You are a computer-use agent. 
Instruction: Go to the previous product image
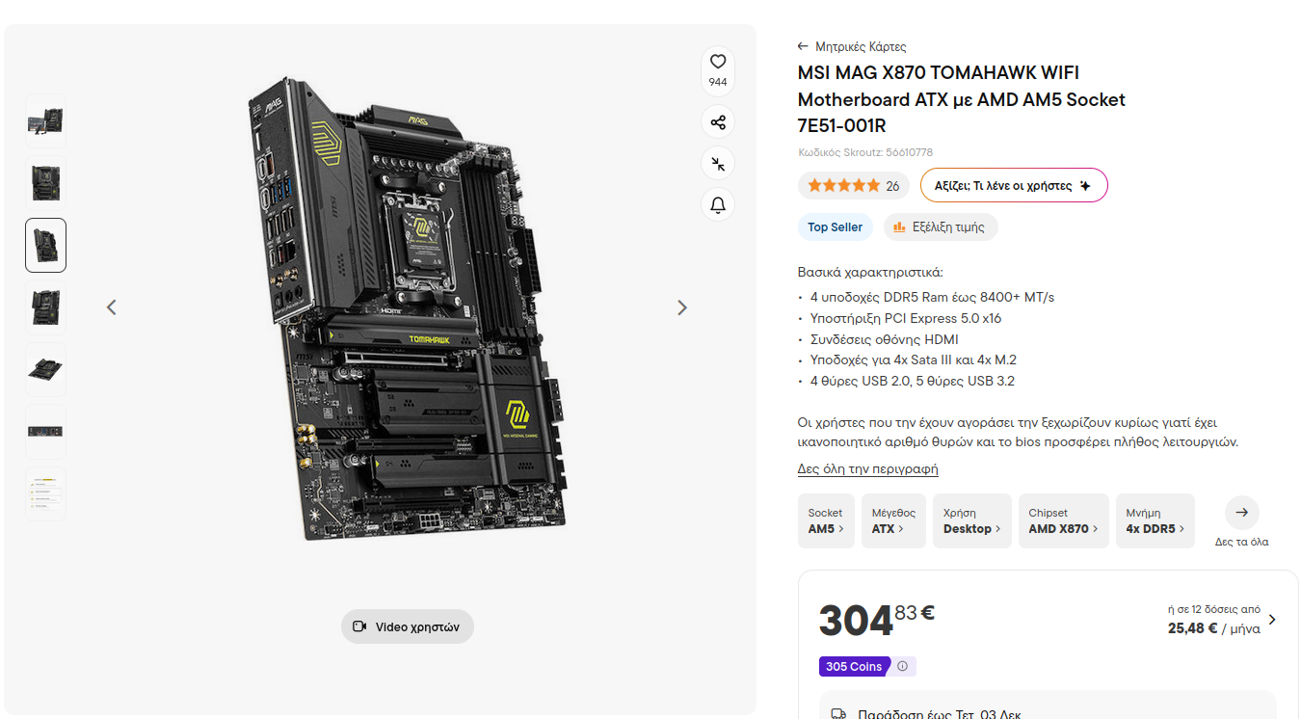pos(112,307)
